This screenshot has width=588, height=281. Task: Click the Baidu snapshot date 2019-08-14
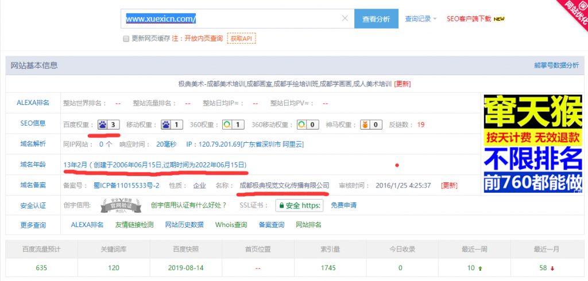pos(186,268)
